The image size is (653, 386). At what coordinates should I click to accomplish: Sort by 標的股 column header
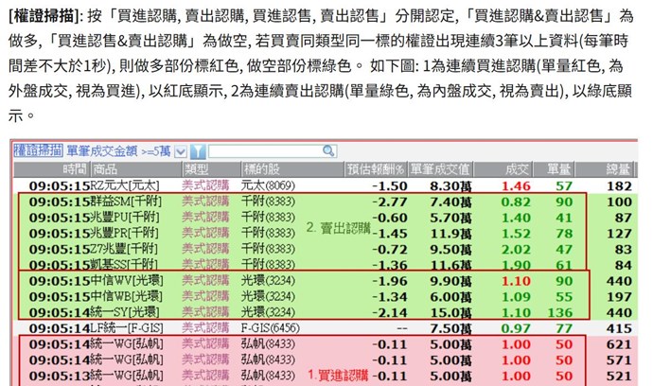pyautogui.click(x=292, y=169)
